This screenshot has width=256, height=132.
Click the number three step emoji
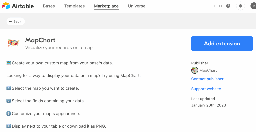point(9,114)
